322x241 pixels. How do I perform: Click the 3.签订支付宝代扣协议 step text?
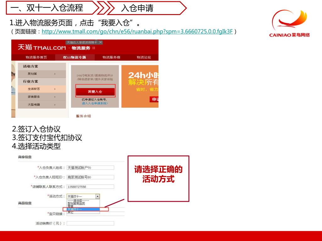47,137
